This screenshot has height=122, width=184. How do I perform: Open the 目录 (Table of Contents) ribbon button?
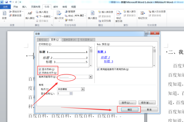[x=4, y=16]
